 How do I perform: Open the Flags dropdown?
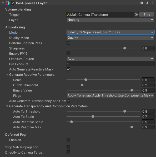[110, 95]
